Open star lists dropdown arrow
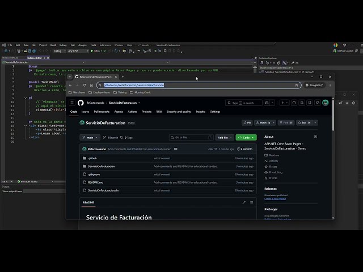Image resolution: width=363 pixels, height=272 pixels. (315, 122)
